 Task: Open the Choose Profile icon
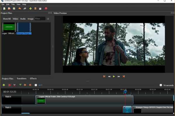click(x=35, y=8)
